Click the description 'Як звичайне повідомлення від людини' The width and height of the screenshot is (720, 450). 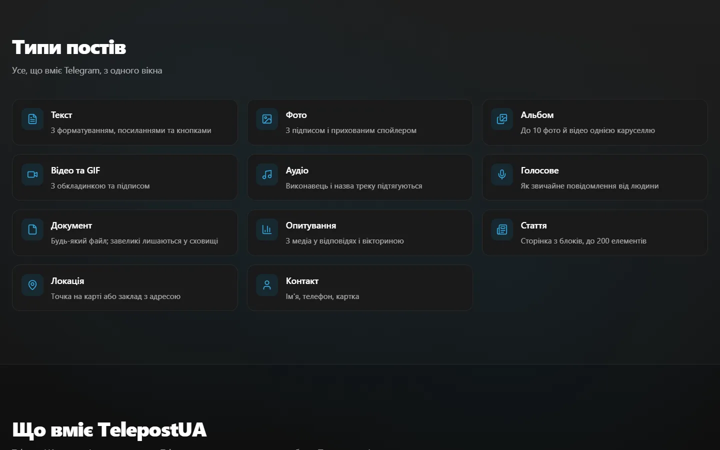click(x=590, y=186)
